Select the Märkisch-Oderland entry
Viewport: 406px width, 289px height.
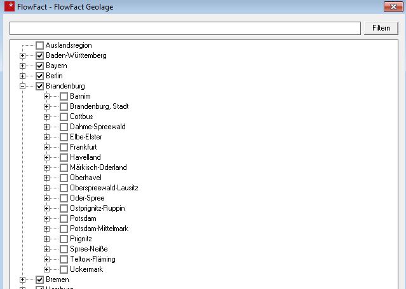tap(98, 168)
